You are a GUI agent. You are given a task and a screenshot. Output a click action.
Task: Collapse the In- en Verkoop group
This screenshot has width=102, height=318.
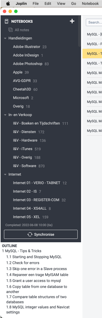[5, 115]
